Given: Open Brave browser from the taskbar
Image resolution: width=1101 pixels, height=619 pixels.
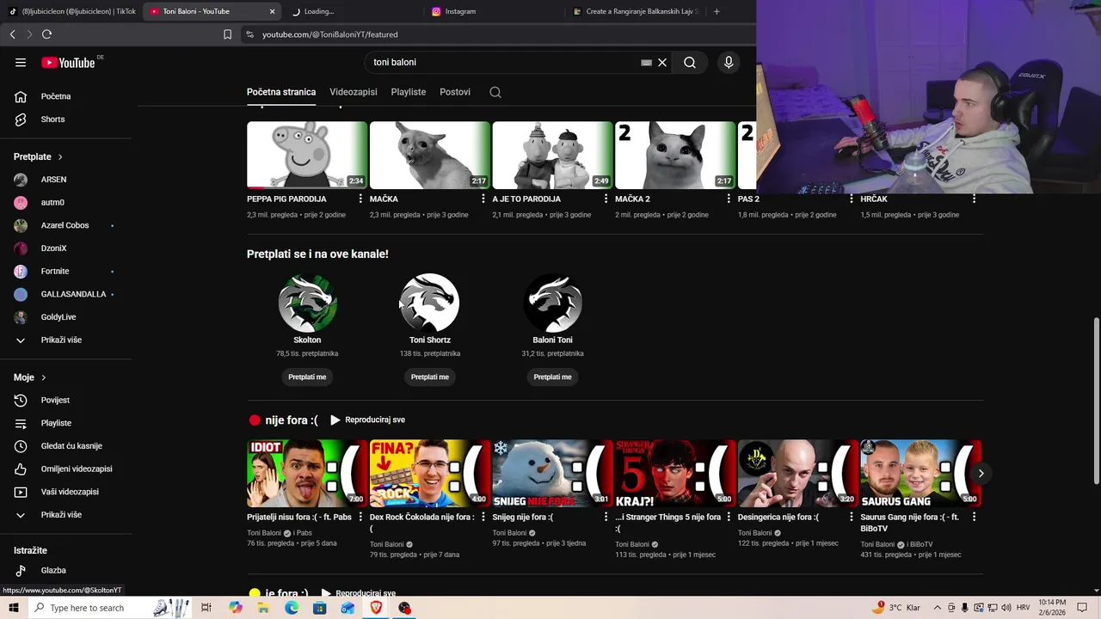Looking at the screenshot, I should click(x=376, y=608).
